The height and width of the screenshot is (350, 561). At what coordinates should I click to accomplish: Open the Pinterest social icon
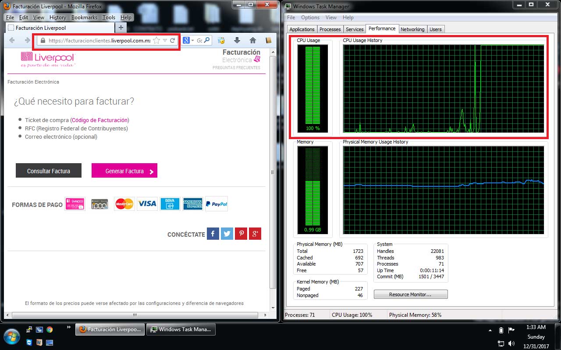tap(241, 234)
